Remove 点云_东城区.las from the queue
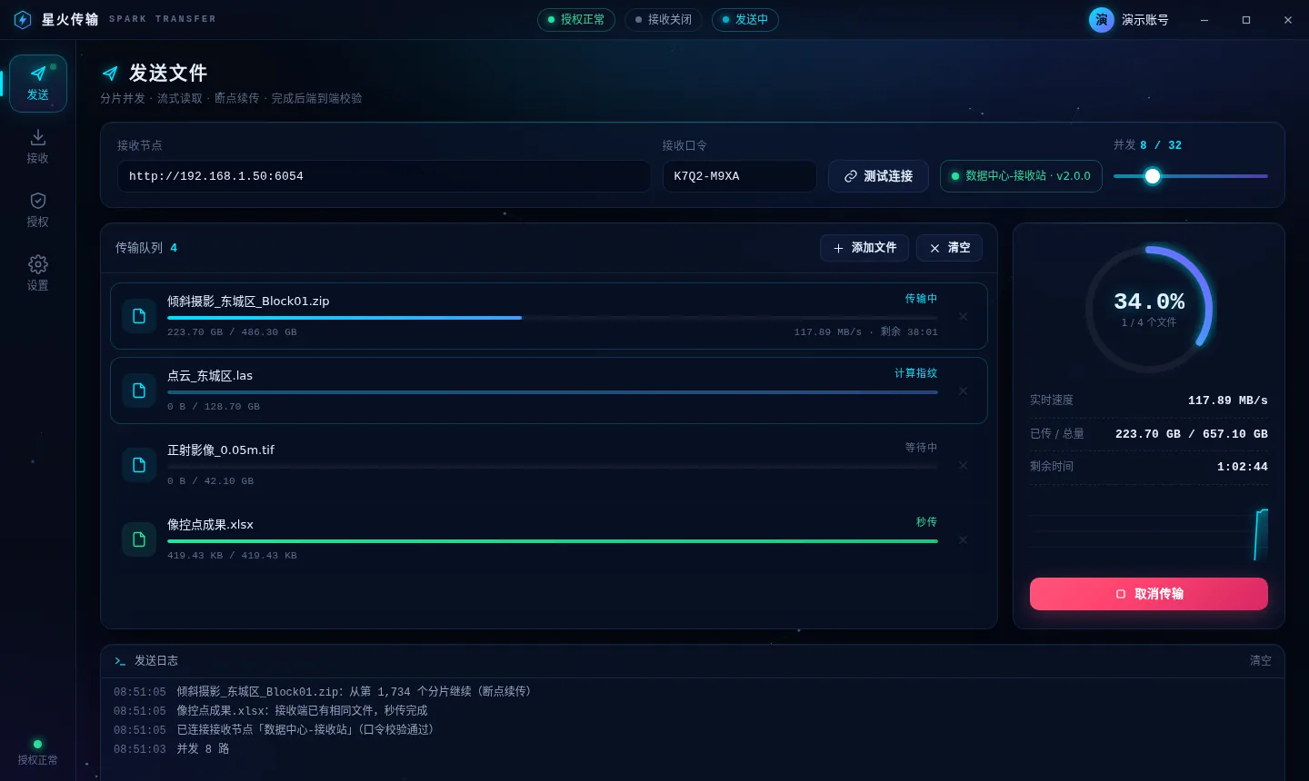The width and height of the screenshot is (1309, 781). [x=963, y=391]
